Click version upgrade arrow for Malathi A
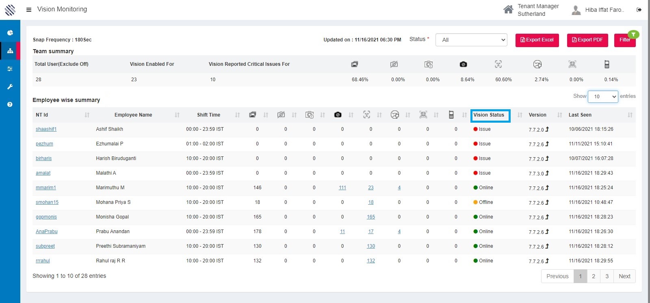Screen dimensions: 650x303 tap(547, 173)
